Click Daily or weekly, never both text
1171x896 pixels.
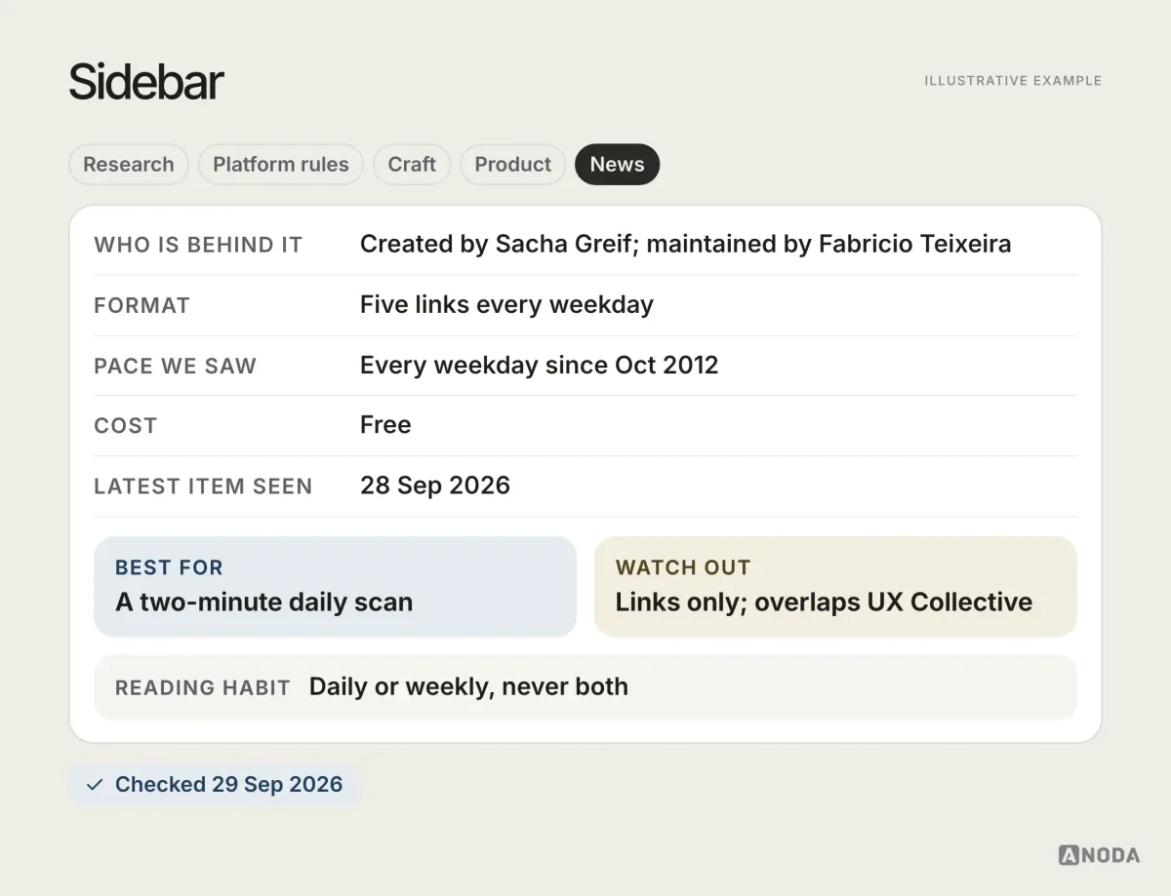tap(468, 686)
